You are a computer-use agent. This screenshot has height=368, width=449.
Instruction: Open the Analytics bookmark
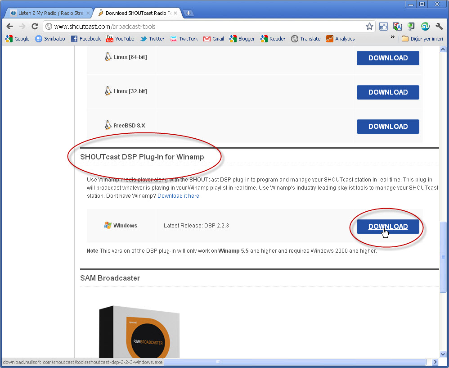pyautogui.click(x=341, y=39)
